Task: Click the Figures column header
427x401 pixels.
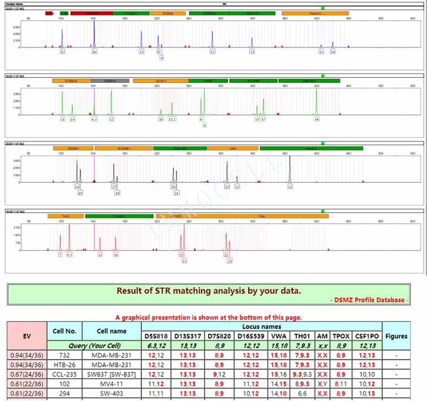Action: point(397,336)
